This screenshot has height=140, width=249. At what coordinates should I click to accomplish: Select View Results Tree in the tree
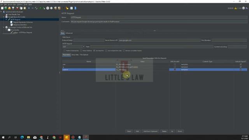point(14,14)
